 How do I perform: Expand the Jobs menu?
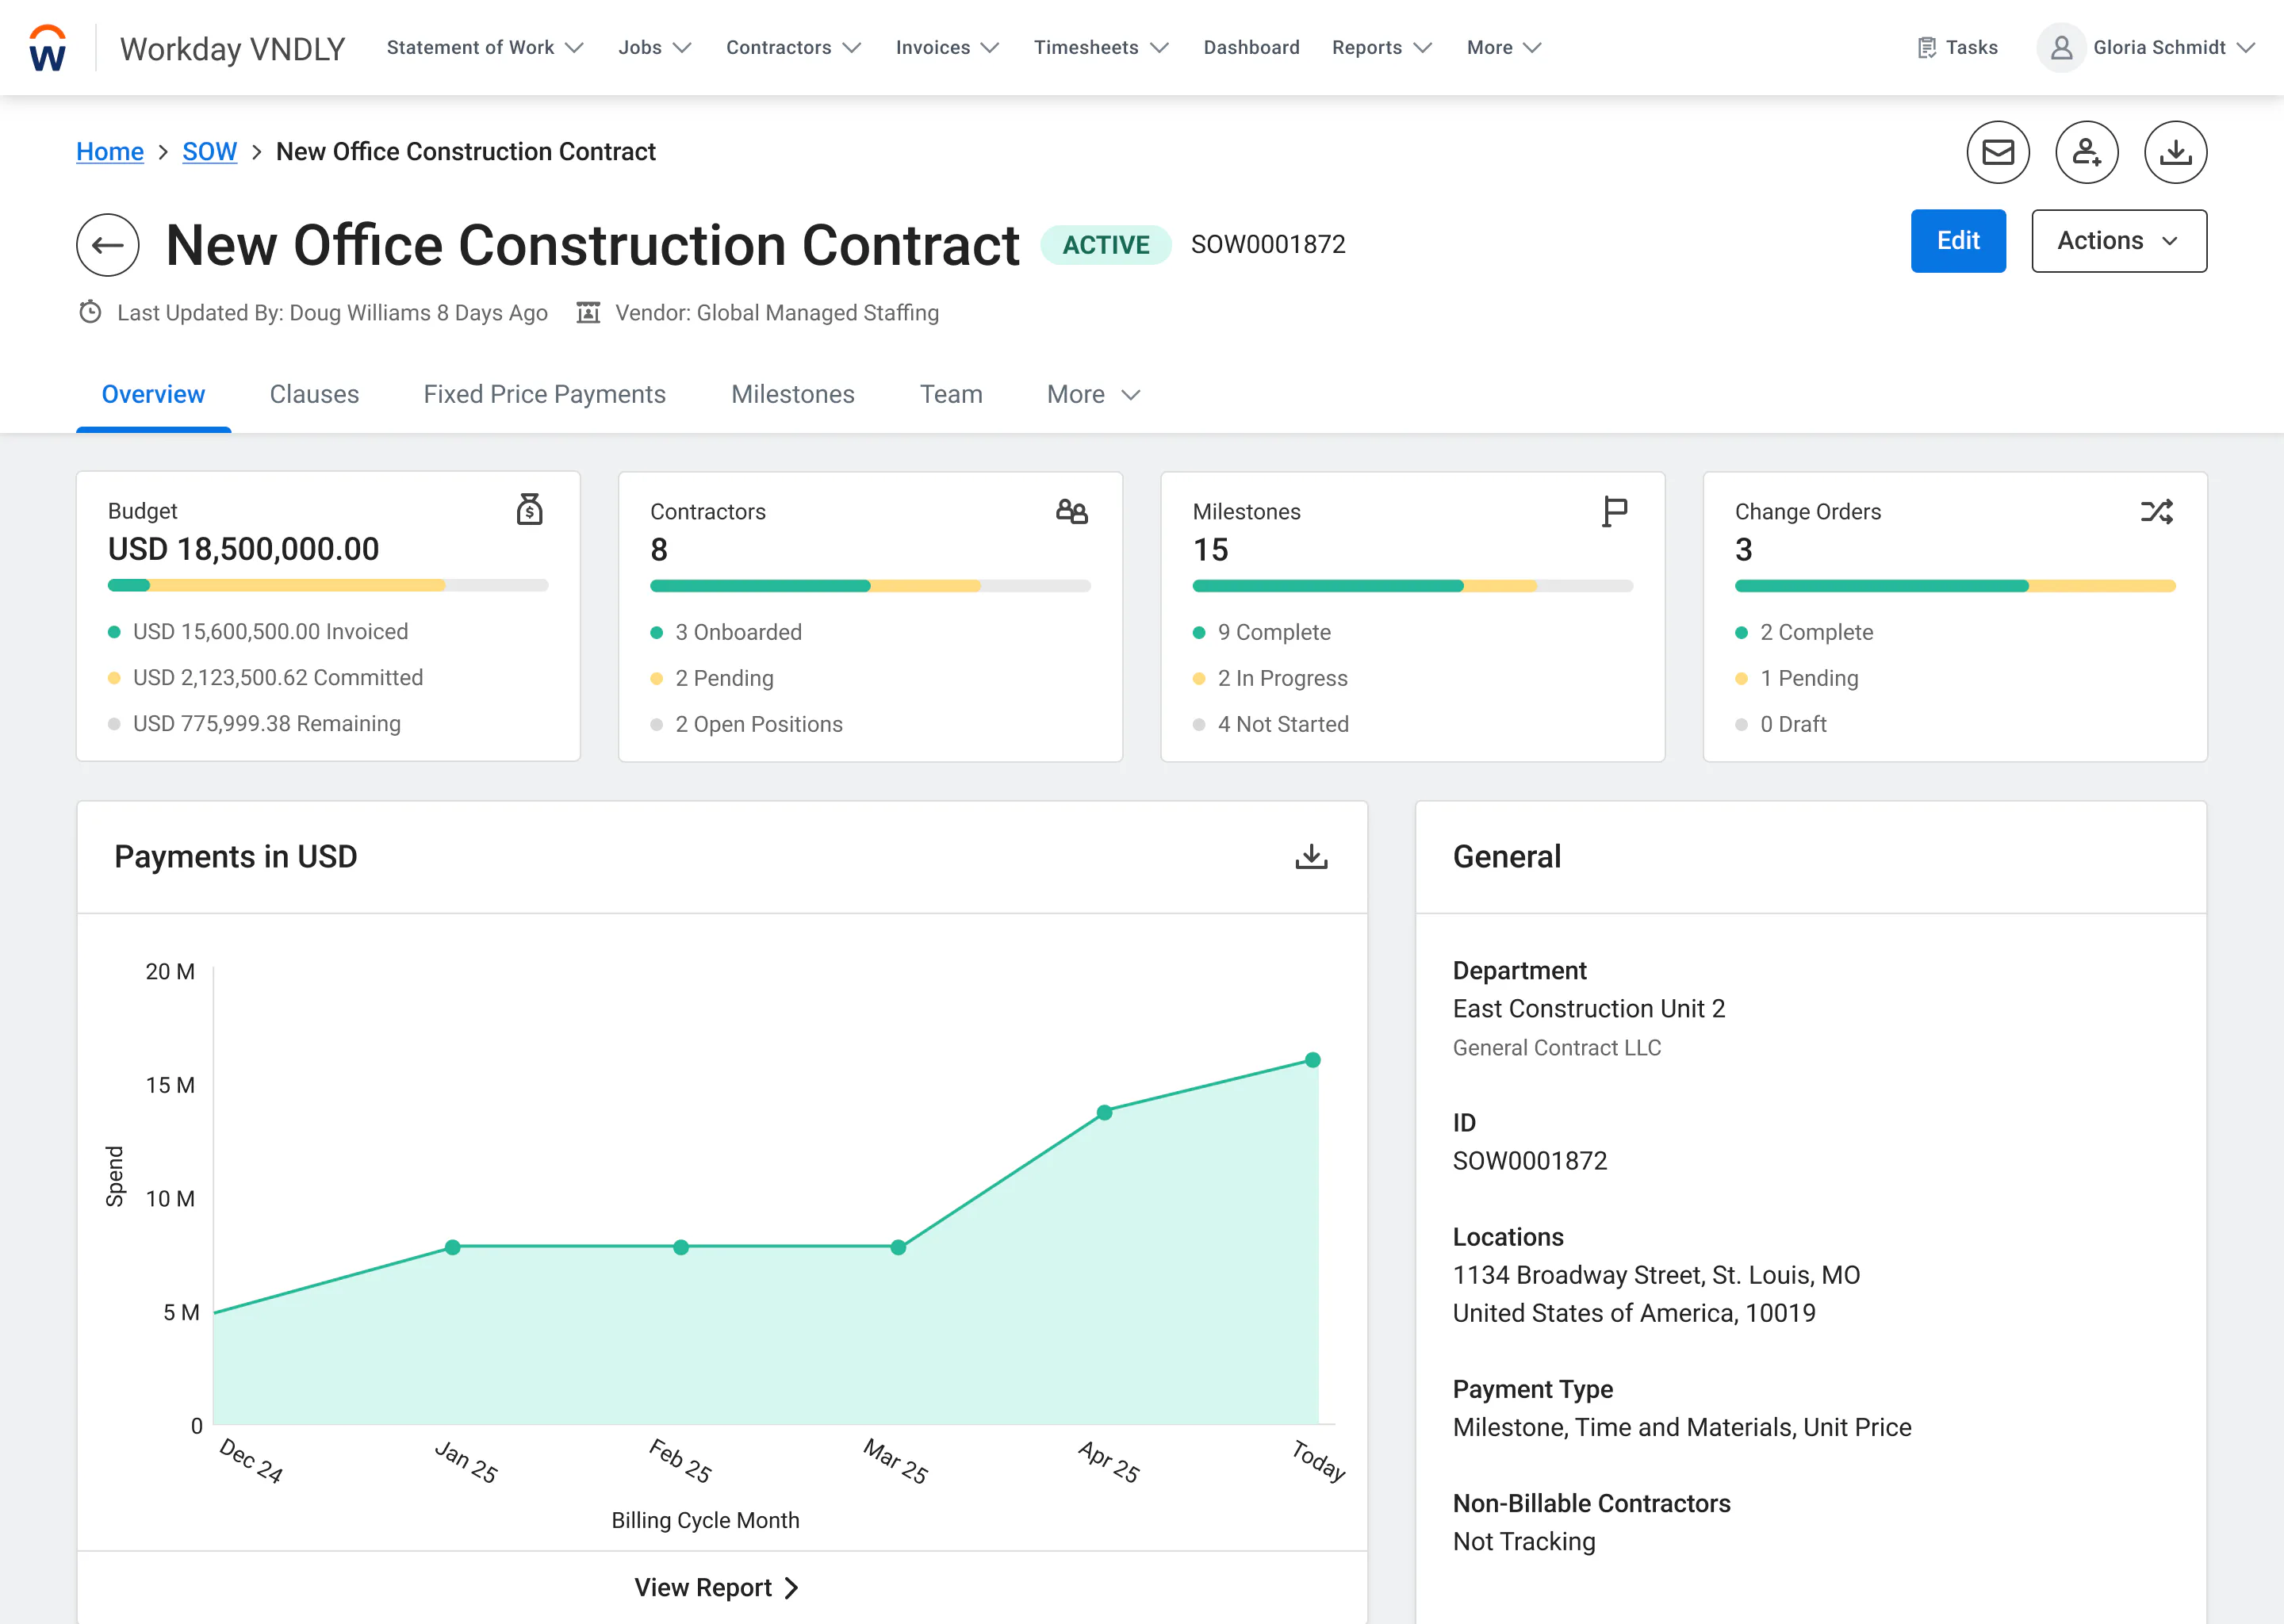coord(655,47)
